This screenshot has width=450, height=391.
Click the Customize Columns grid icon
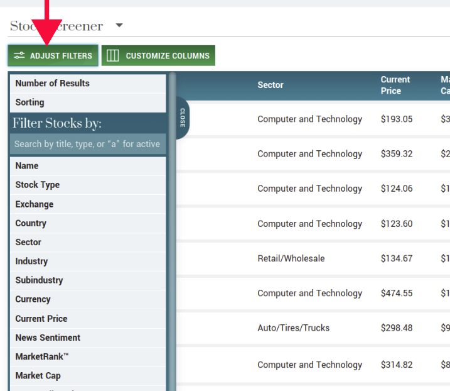[112, 55]
